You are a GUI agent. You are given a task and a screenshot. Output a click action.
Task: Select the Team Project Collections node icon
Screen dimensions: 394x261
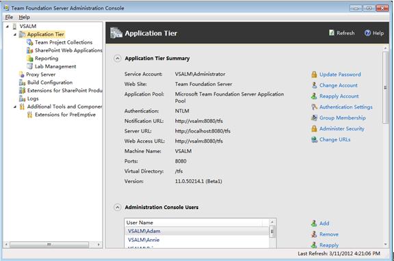pos(29,42)
